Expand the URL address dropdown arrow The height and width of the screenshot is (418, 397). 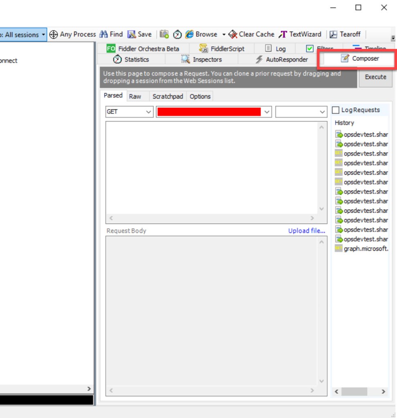[x=267, y=112]
